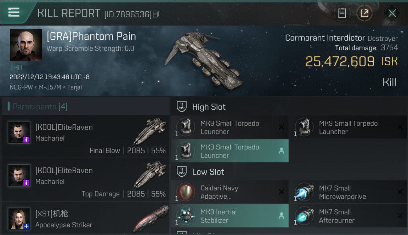Screen dimensions: 408x235
Task: Open XST Apocalypse Striker pilot portrait
Action: click(19, 219)
